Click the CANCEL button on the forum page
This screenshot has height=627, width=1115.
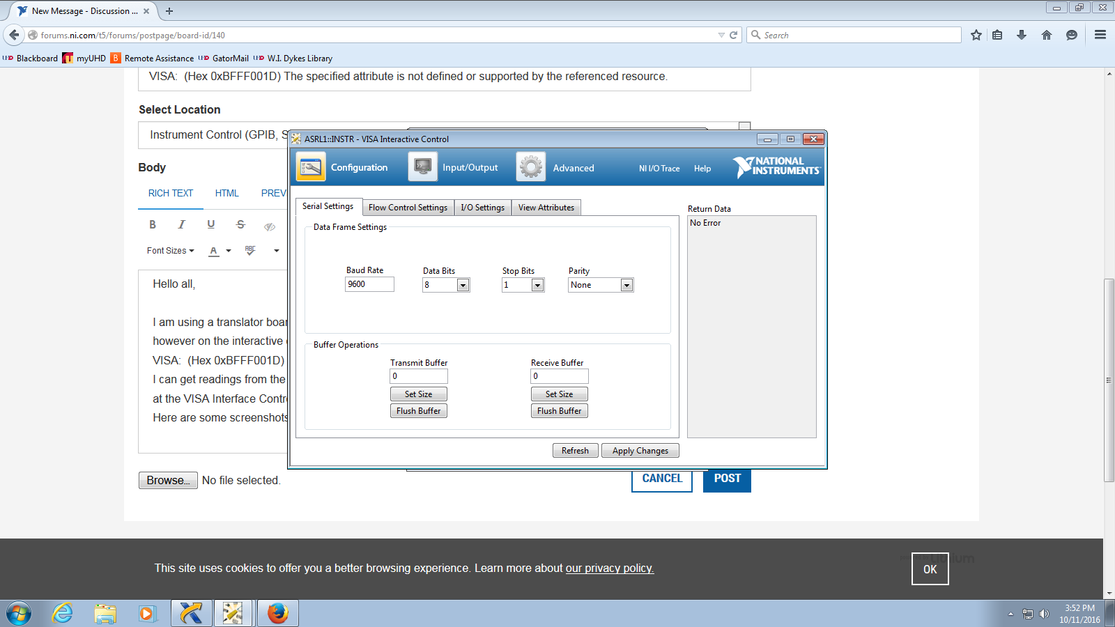point(662,479)
